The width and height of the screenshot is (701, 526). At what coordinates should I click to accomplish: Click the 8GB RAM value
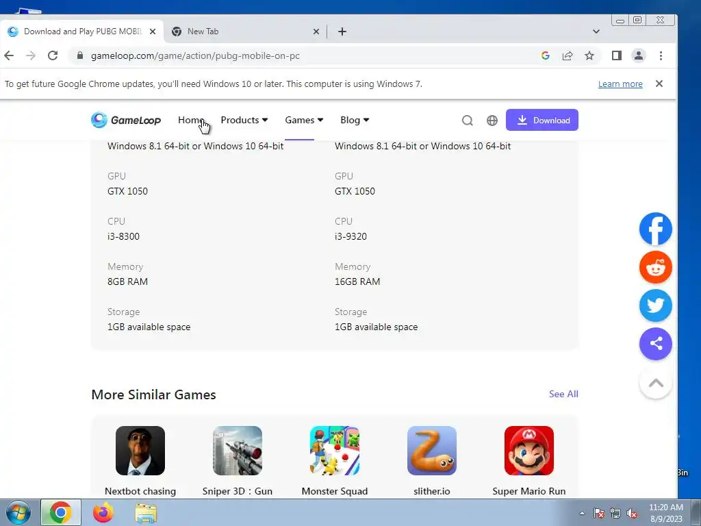tap(127, 281)
